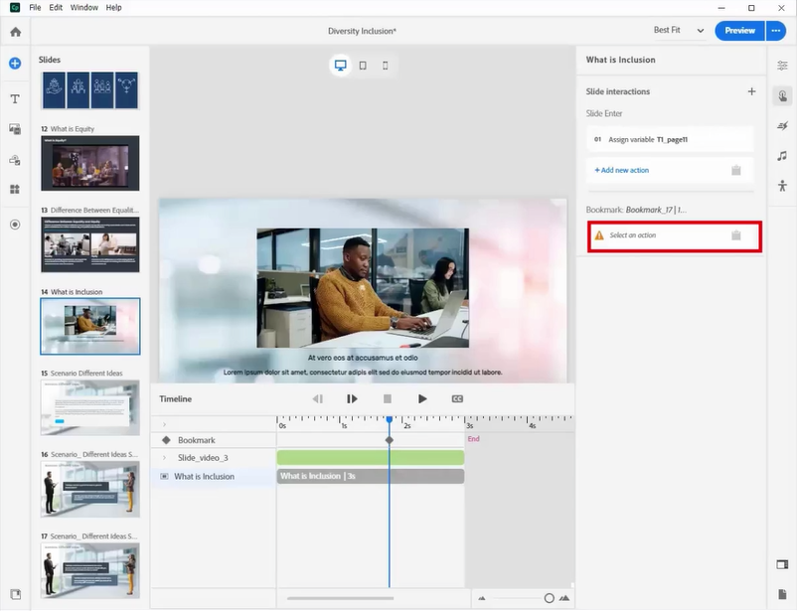The image size is (797, 611).
Task: Open the File menu
Action: pos(35,8)
